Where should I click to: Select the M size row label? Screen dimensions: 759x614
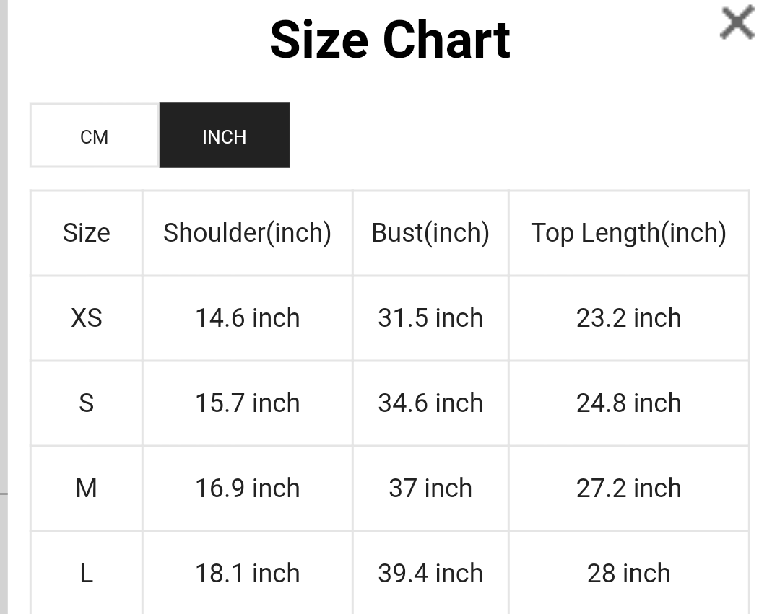pyautogui.click(x=87, y=488)
